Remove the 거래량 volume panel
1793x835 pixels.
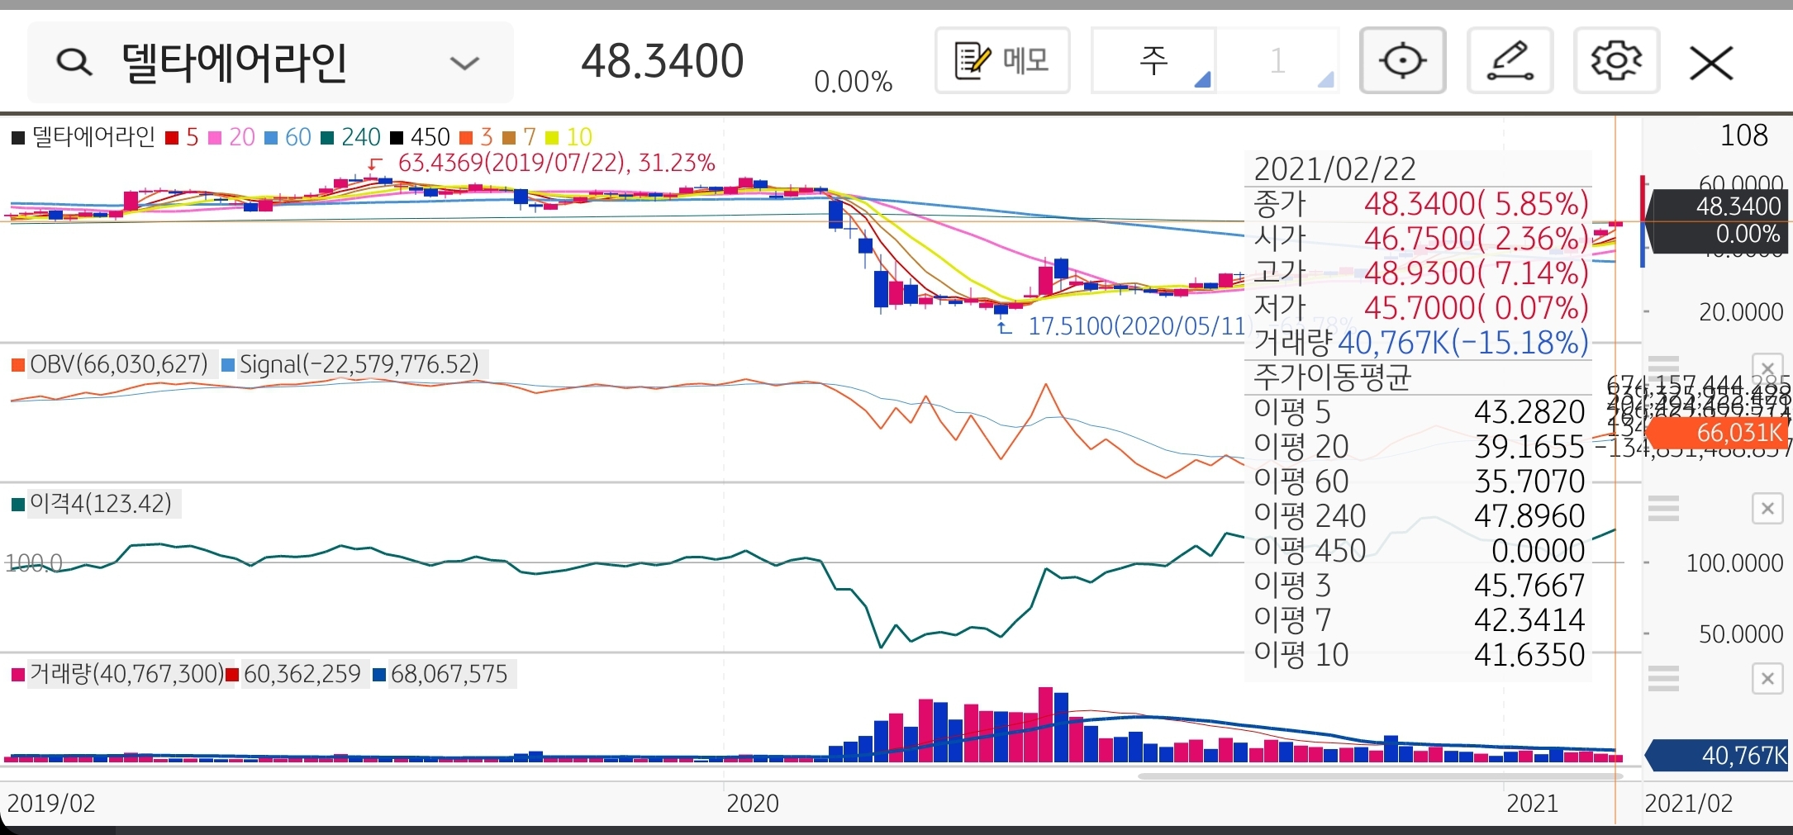pyautogui.click(x=1767, y=679)
